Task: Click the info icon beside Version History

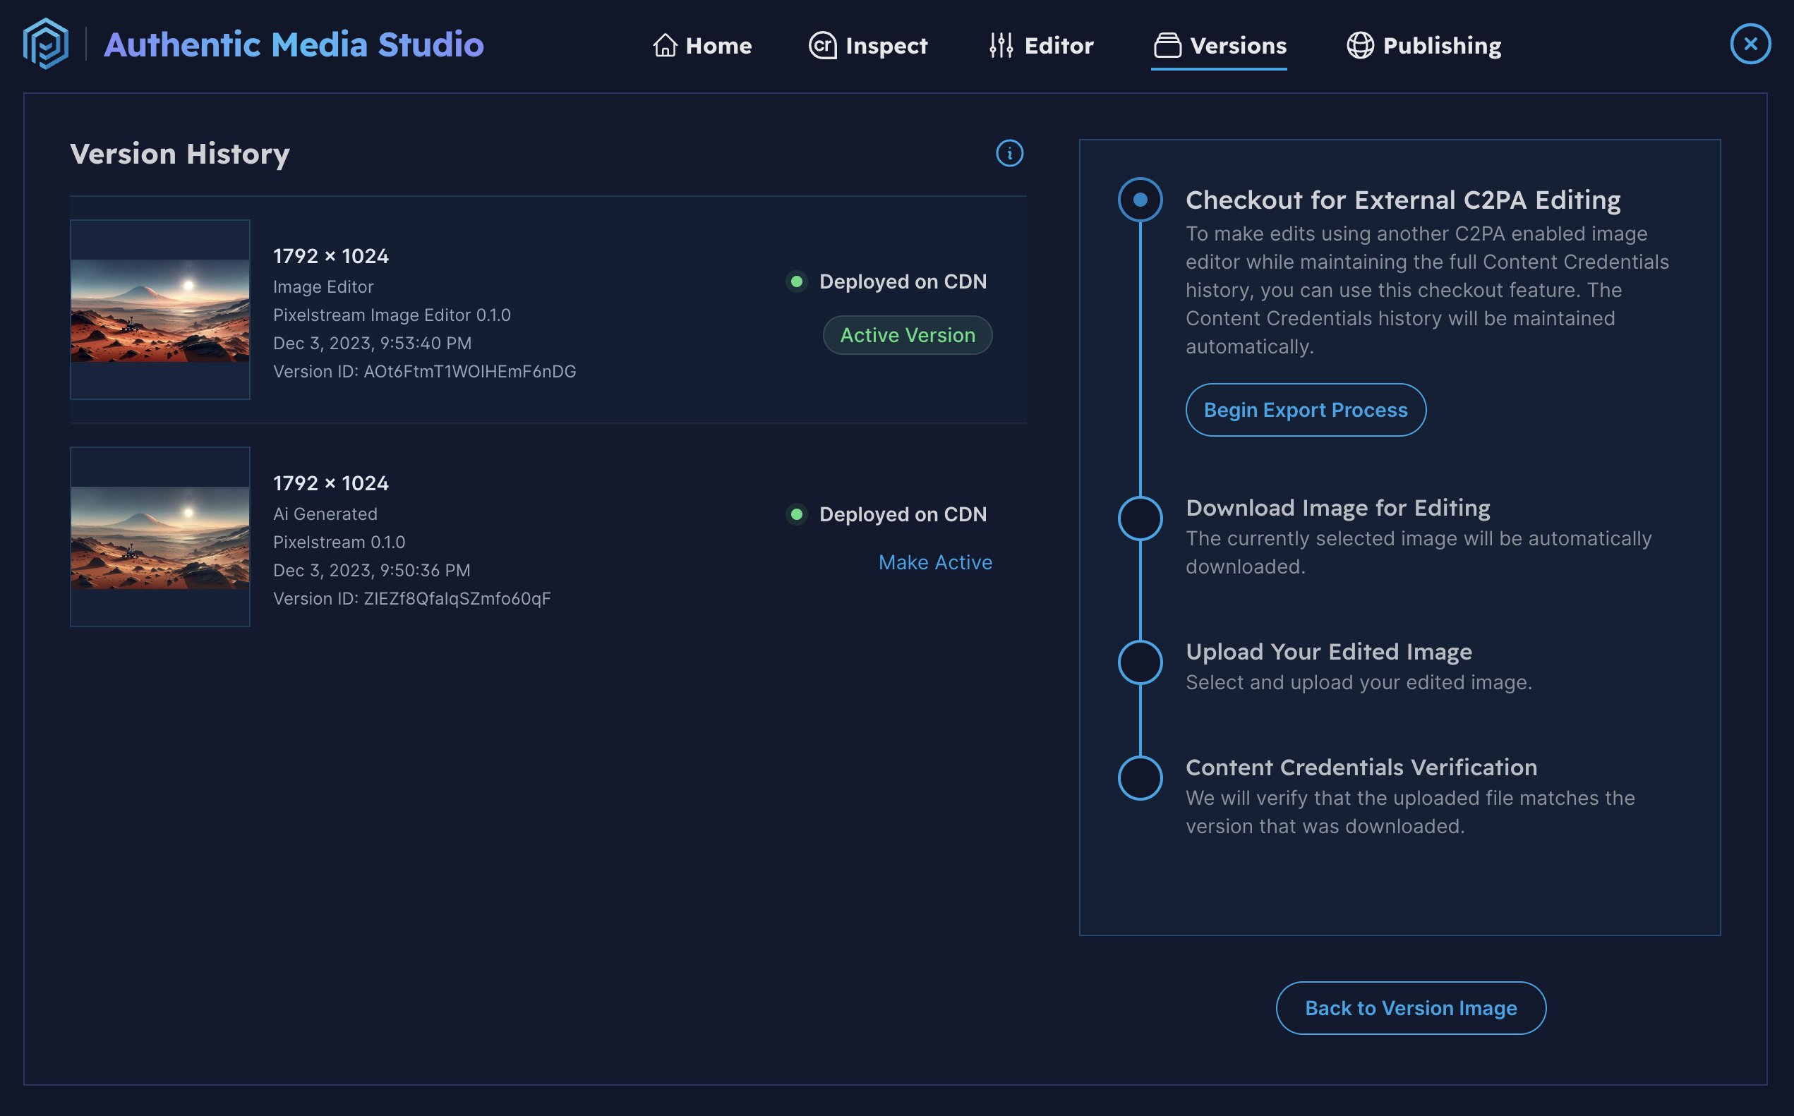Action: tap(1010, 154)
